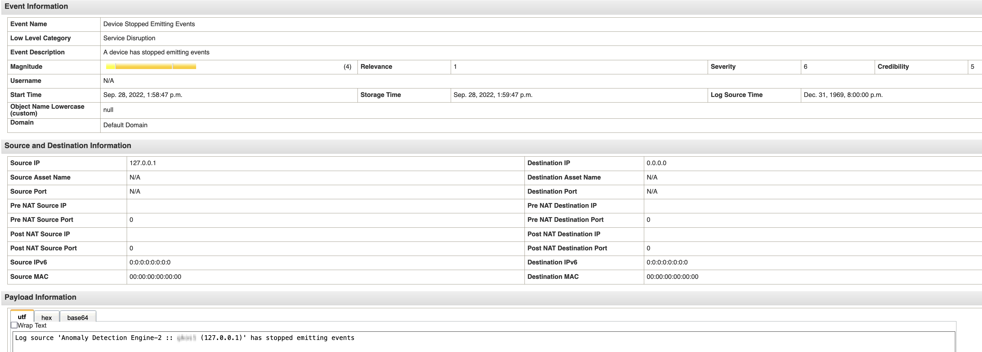The height and width of the screenshot is (352, 982).
Task: Click the Source MAC address value
Action: [155, 276]
